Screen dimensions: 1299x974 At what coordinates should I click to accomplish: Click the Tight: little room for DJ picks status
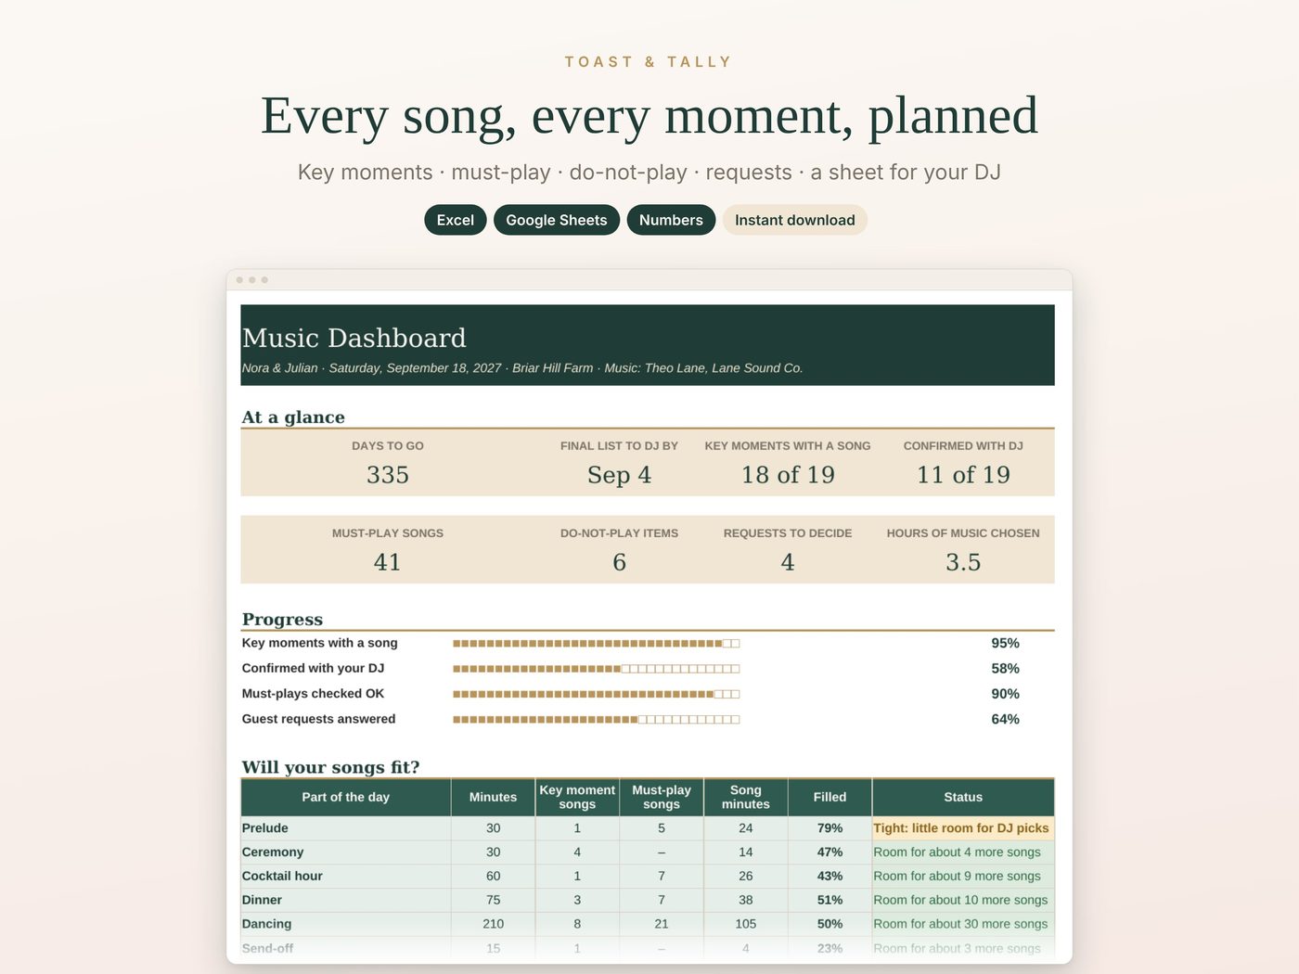coord(961,828)
